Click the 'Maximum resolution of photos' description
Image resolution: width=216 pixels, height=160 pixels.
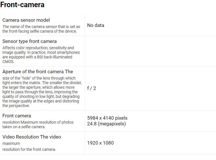click(38, 125)
